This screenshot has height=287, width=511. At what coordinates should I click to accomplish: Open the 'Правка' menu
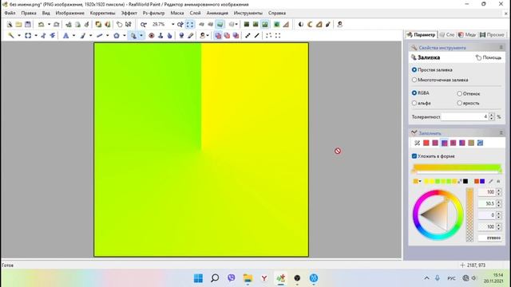pos(29,13)
